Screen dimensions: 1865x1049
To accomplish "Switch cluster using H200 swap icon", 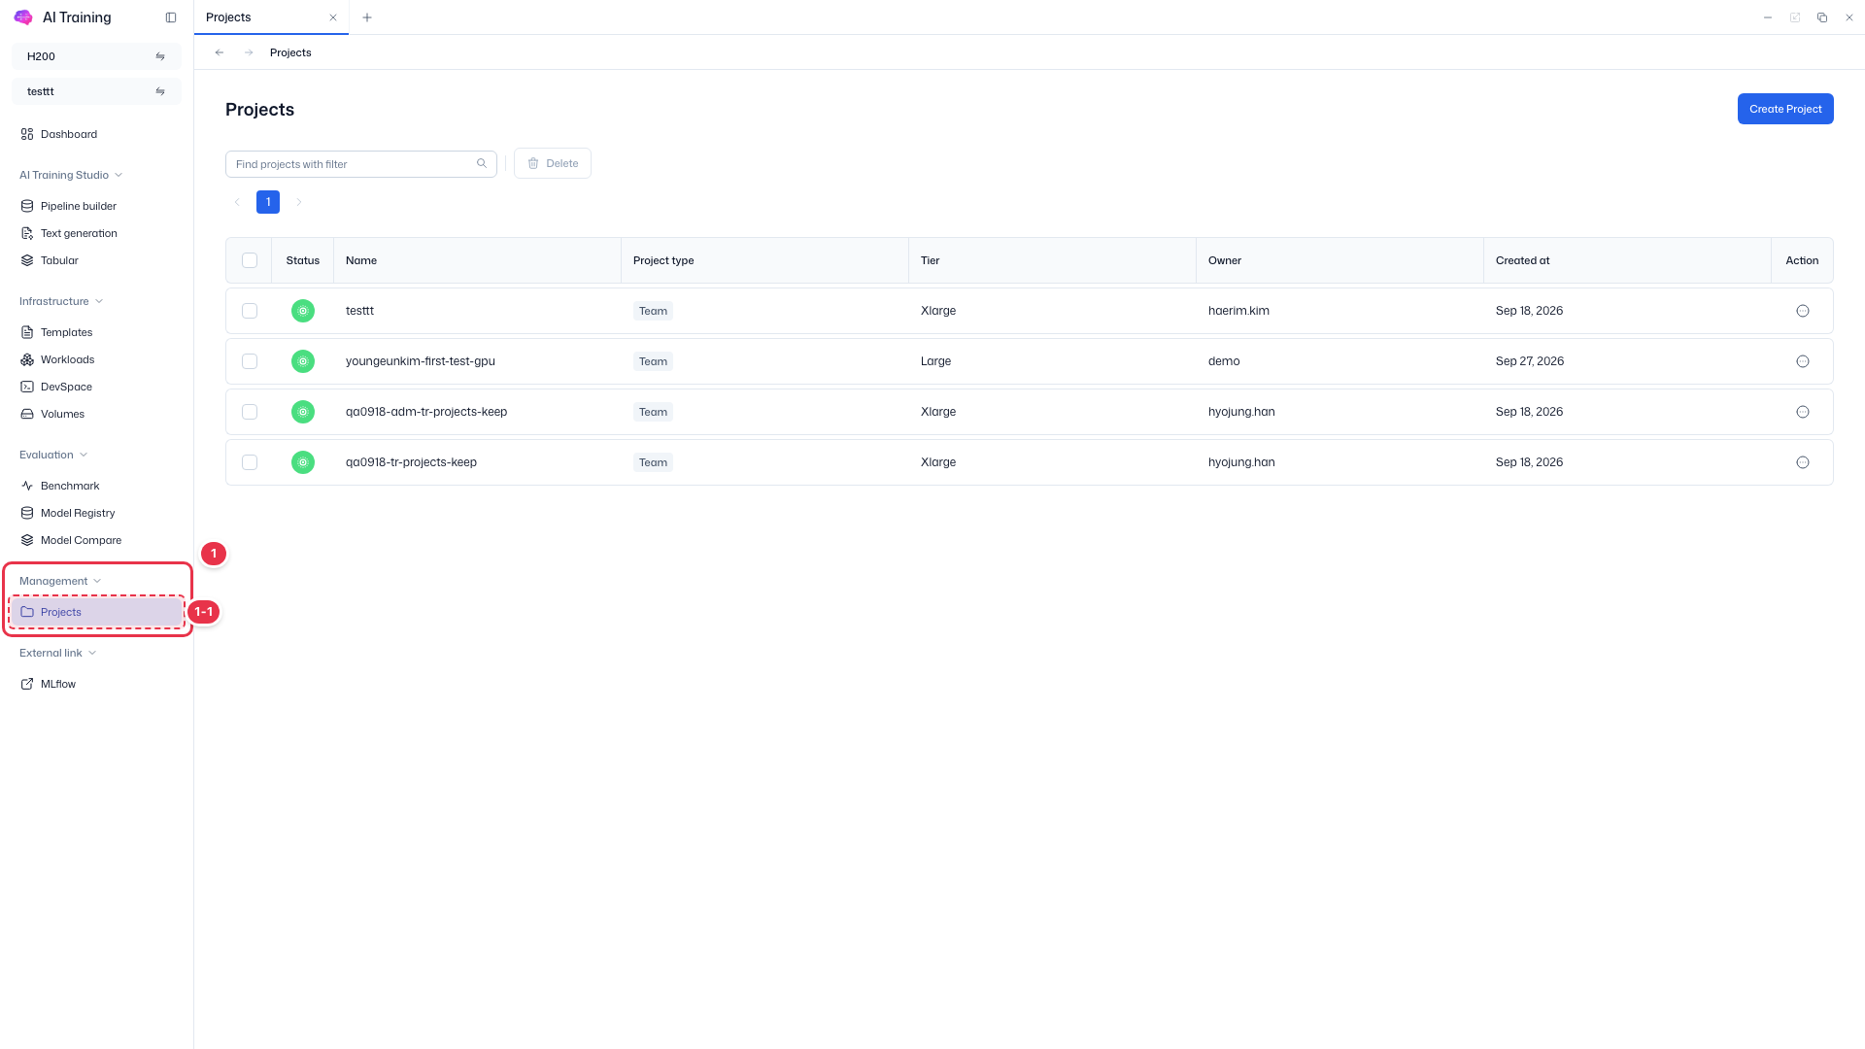I will point(160,56).
